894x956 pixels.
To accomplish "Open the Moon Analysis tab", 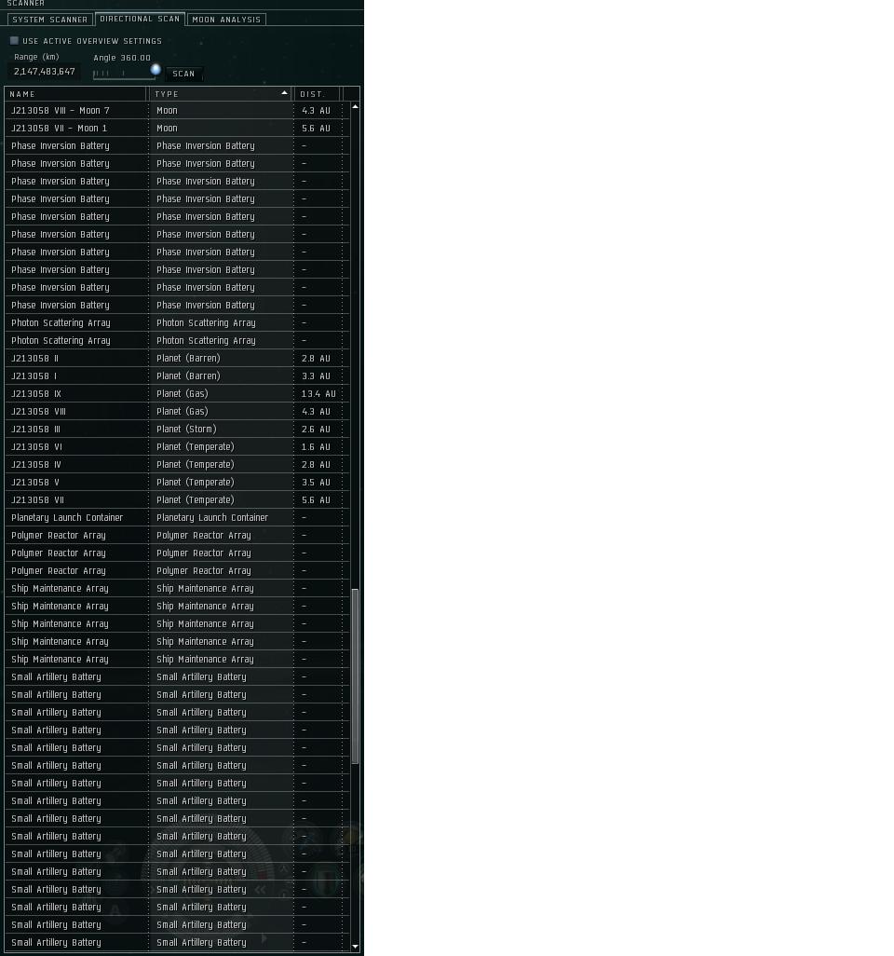I will tap(226, 20).
